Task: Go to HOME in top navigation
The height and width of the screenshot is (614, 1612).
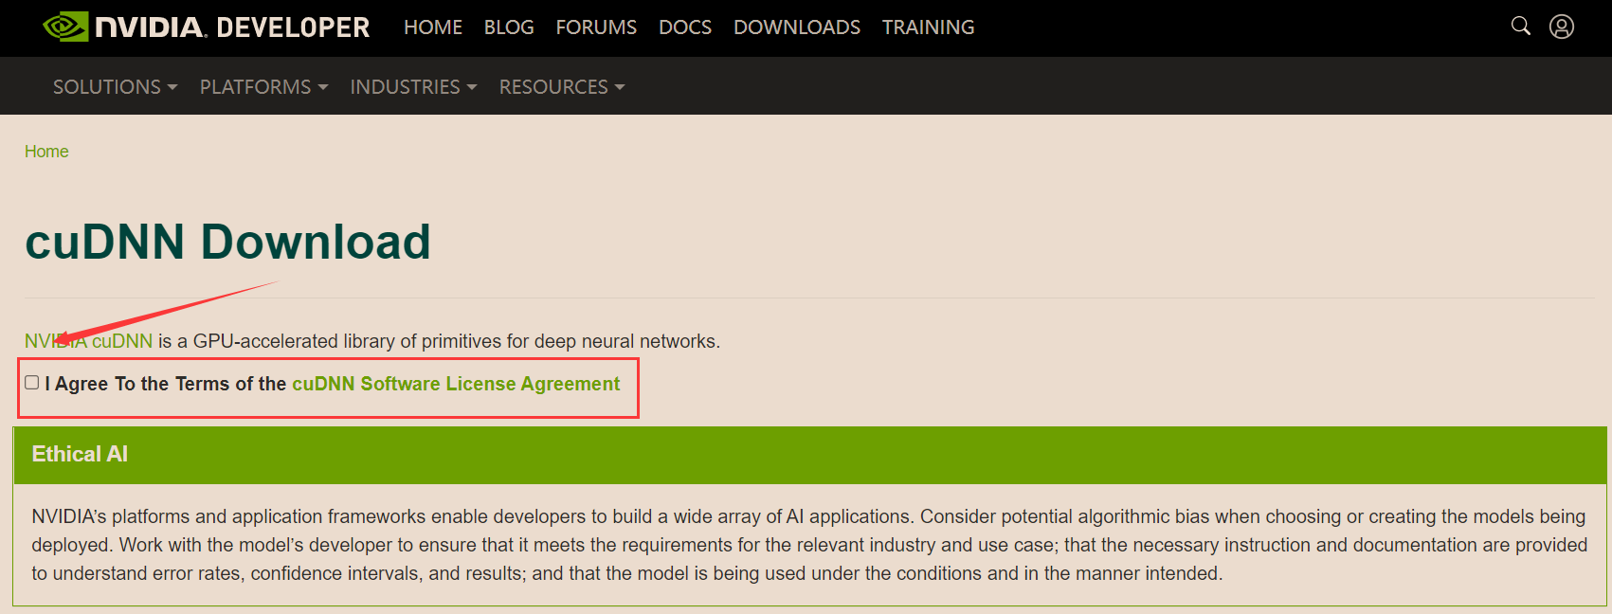Action: [433, 27]
